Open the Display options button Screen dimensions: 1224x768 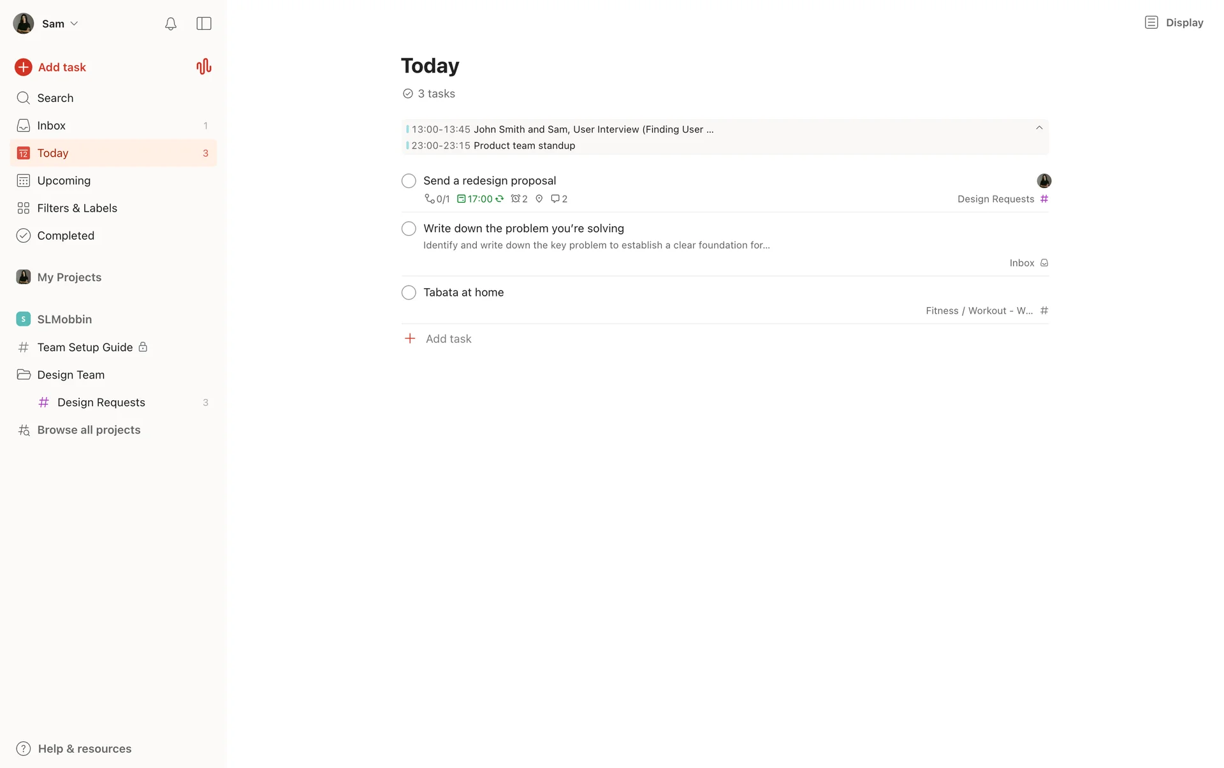[x=1174, y=23]
